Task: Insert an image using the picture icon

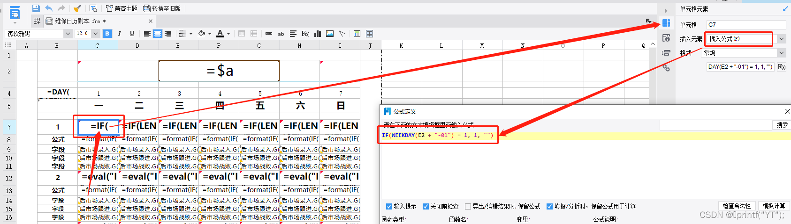Action: click(x=330, y=34)
